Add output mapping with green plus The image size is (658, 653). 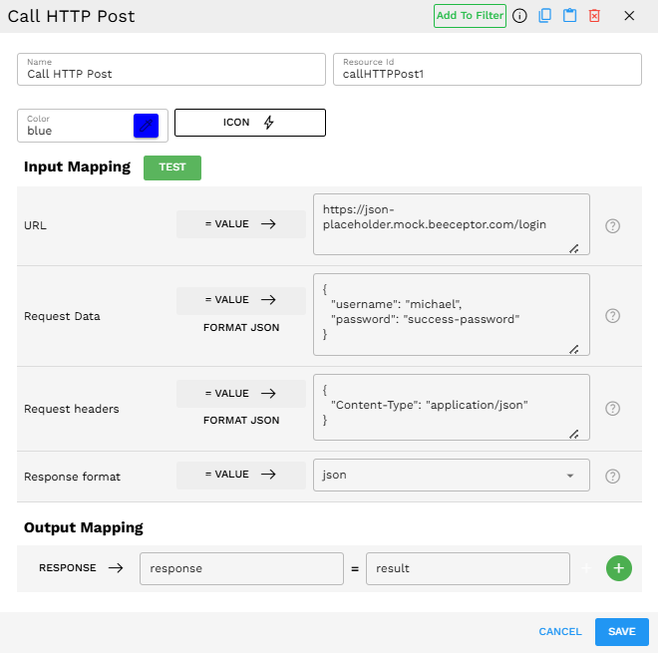click(x=618, y=568)
